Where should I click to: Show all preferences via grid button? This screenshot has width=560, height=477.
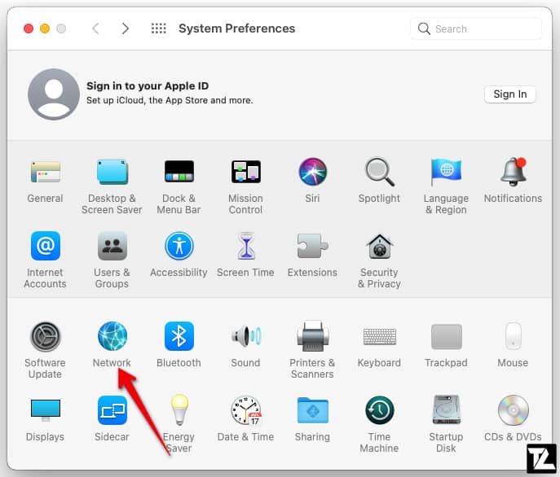tap(159, 28)
